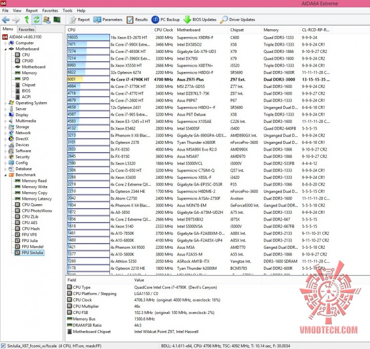Select the ACPI tree item
Viewport: 370px width, 349px height.
[26, 97]
